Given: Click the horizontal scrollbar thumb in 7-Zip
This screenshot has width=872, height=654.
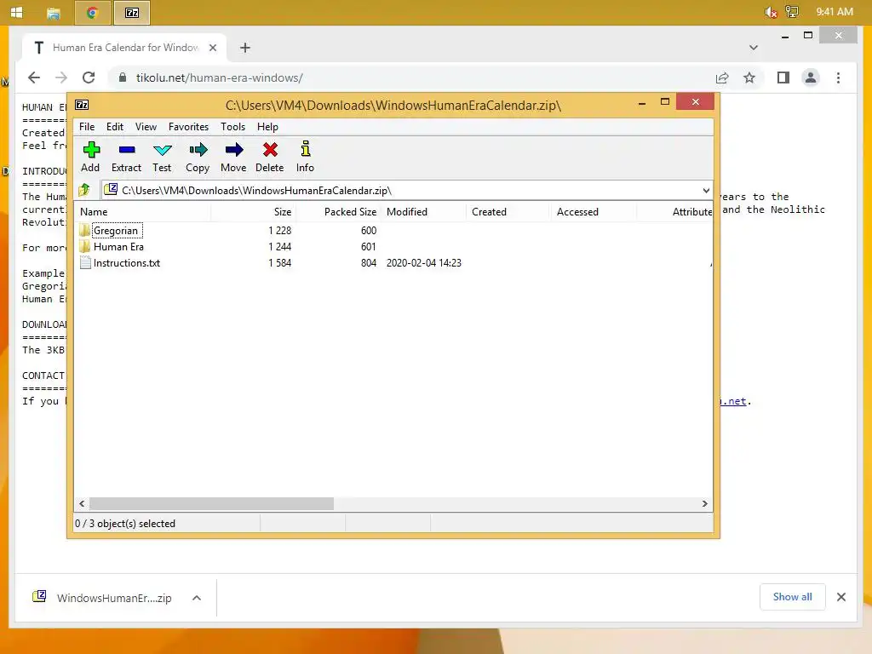Looking at the screenshot, I should coord(211,504).
